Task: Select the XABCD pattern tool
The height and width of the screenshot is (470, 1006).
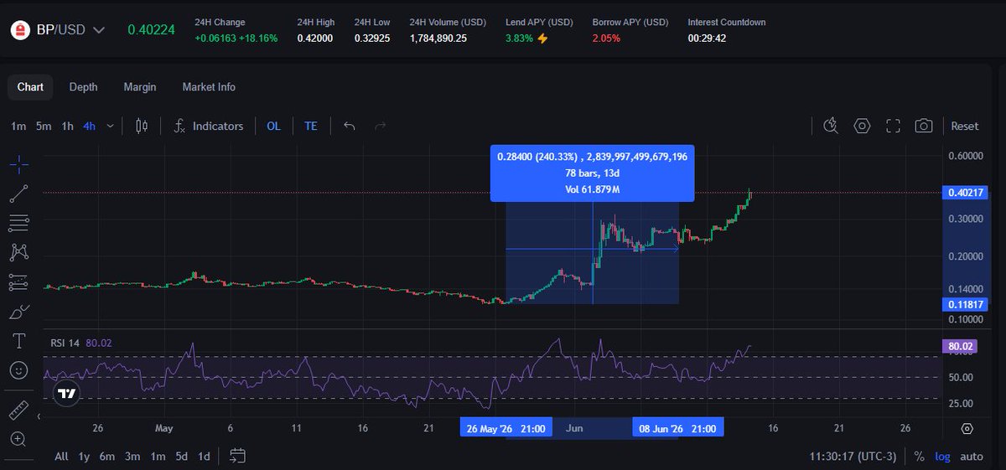Action: [19, 251]
